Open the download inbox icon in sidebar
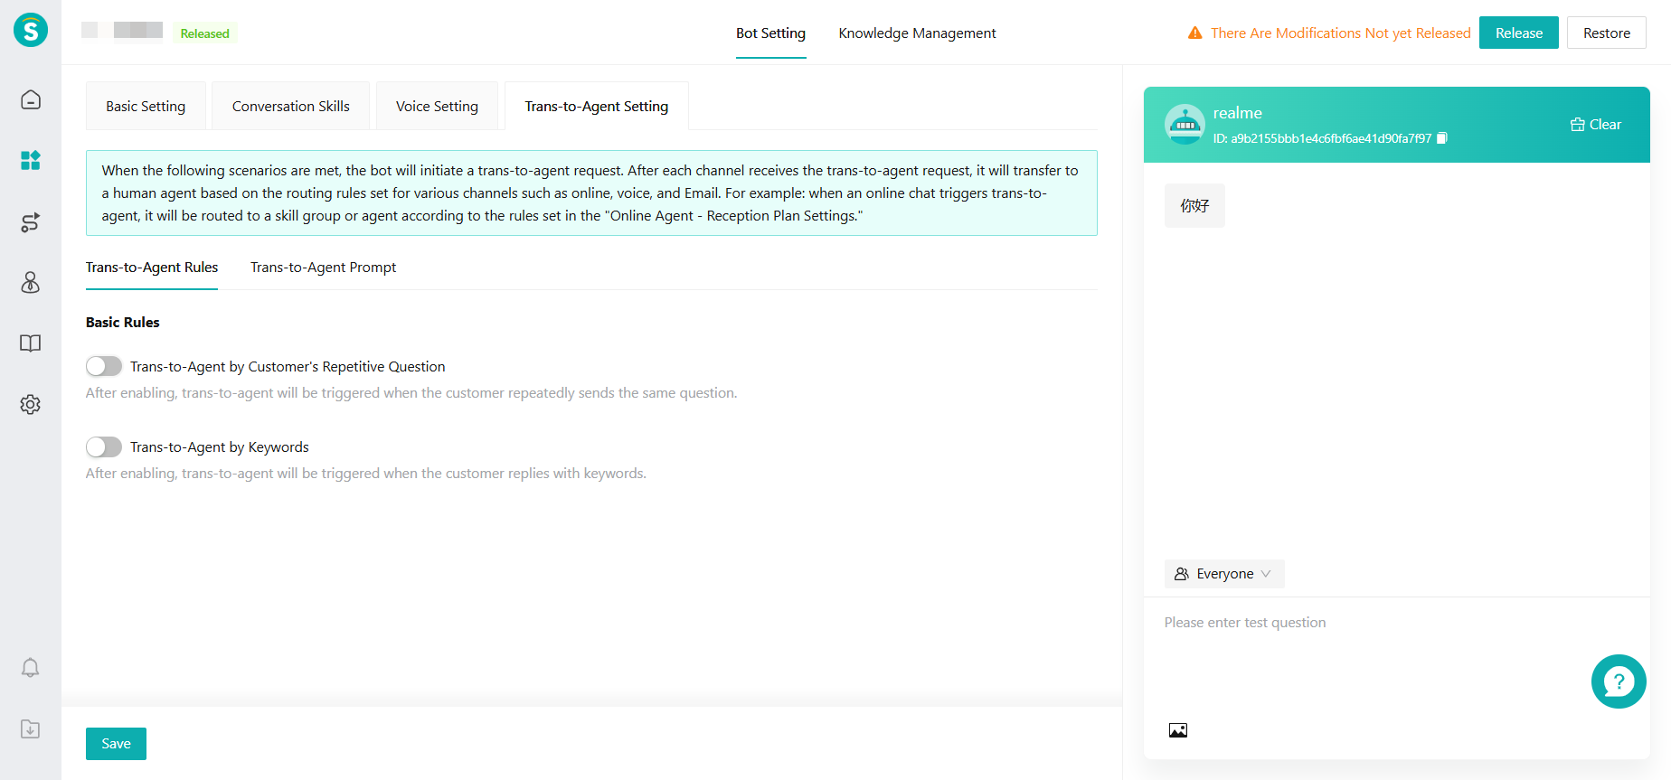1671x780 pixels. point(31,729)
